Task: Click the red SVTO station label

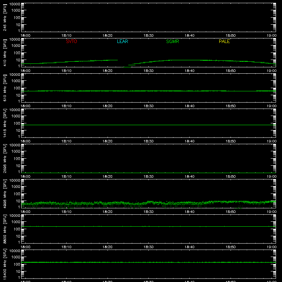Action: (72, 41)
